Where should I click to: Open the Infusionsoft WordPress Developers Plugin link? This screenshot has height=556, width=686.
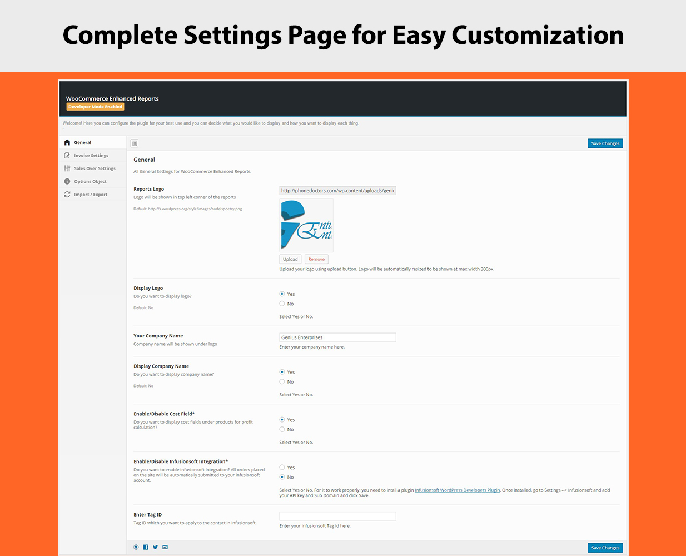coord(458,490)
